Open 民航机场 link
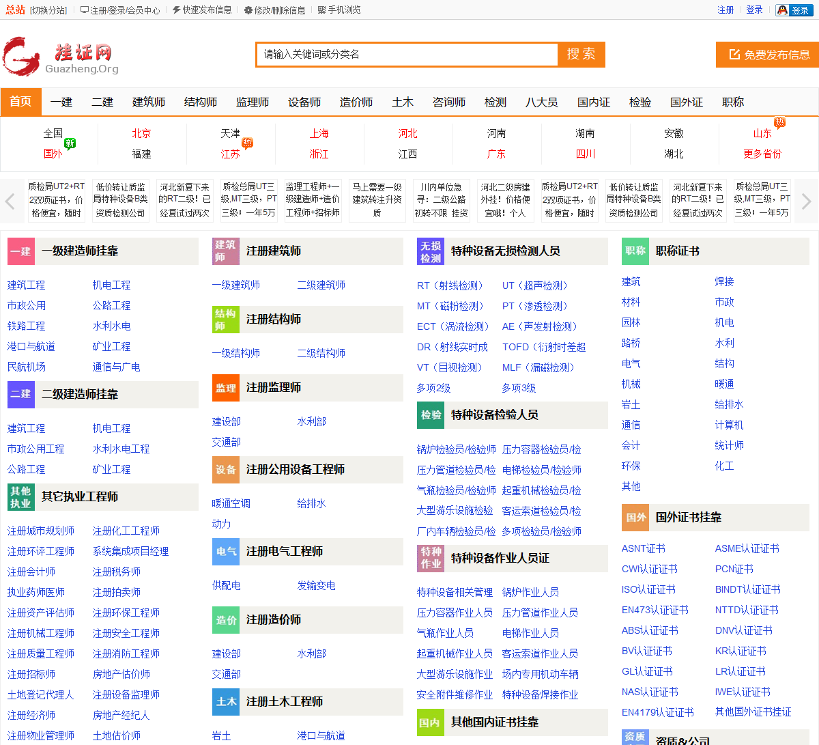The image size is (819, 745). click(x=27, y=367)
